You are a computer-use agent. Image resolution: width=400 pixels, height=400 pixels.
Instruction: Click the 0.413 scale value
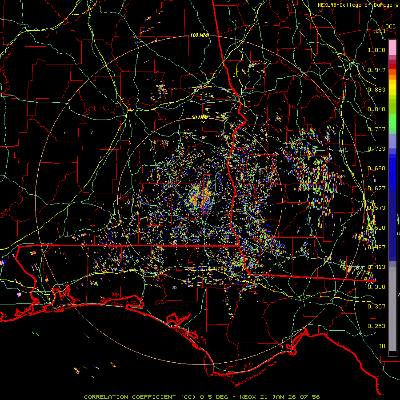click(376, 267)
